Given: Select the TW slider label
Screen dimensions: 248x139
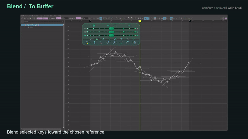Looking at the screenshot, I should click(86, 32).
